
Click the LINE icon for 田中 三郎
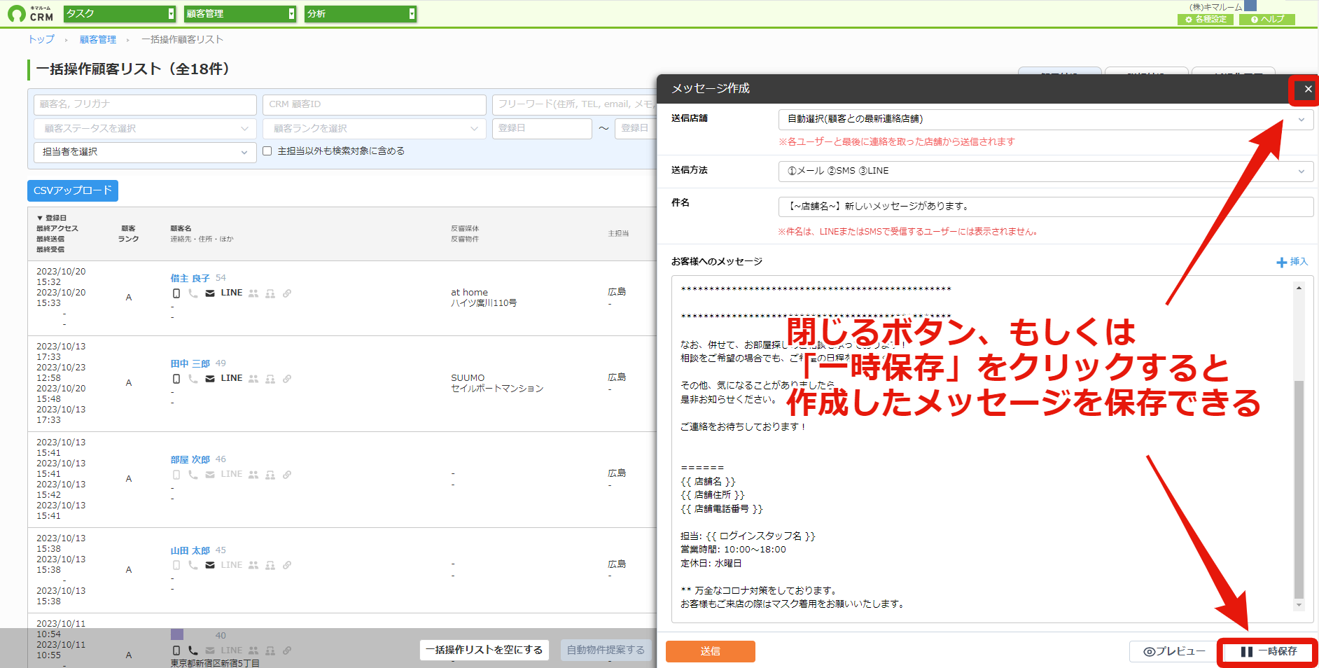point(232,378)
